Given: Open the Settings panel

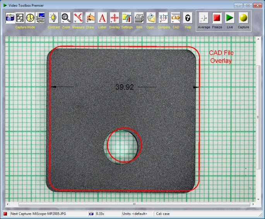Looking at the screenshot, I should click(x=127, y=18).
